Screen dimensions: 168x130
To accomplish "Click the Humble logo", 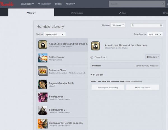I will (7, 4).
